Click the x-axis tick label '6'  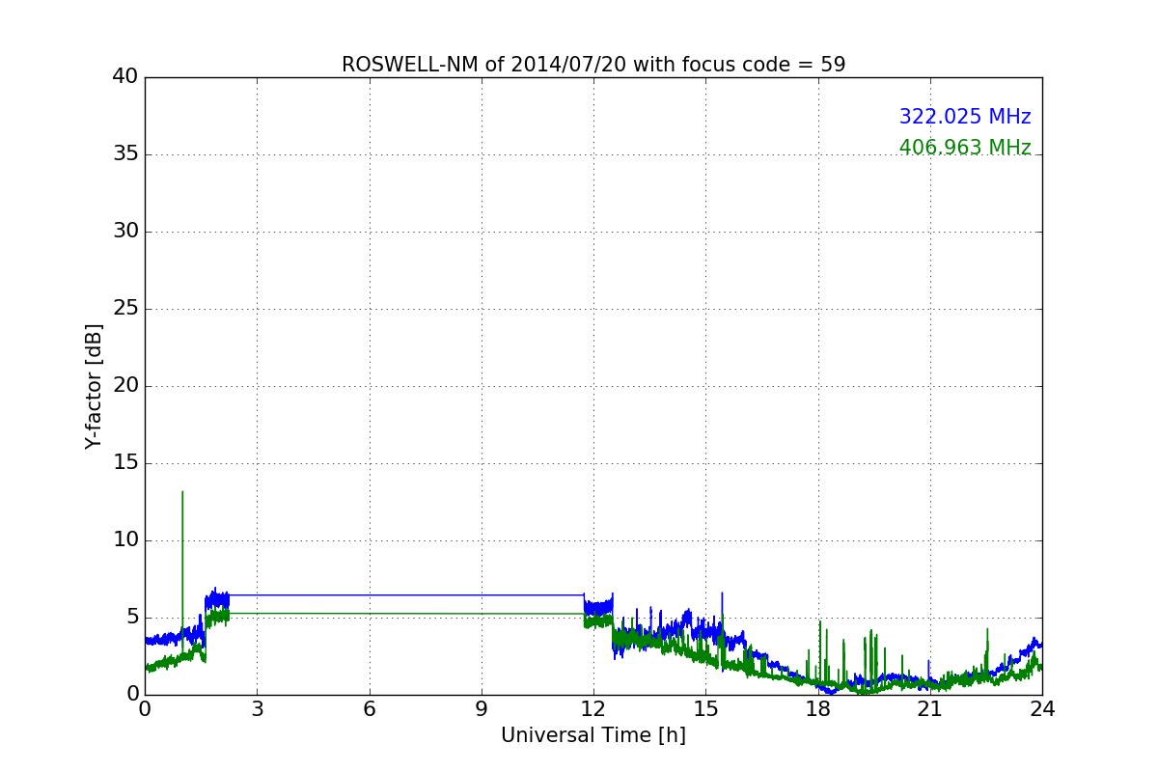[x=369, y=709]
